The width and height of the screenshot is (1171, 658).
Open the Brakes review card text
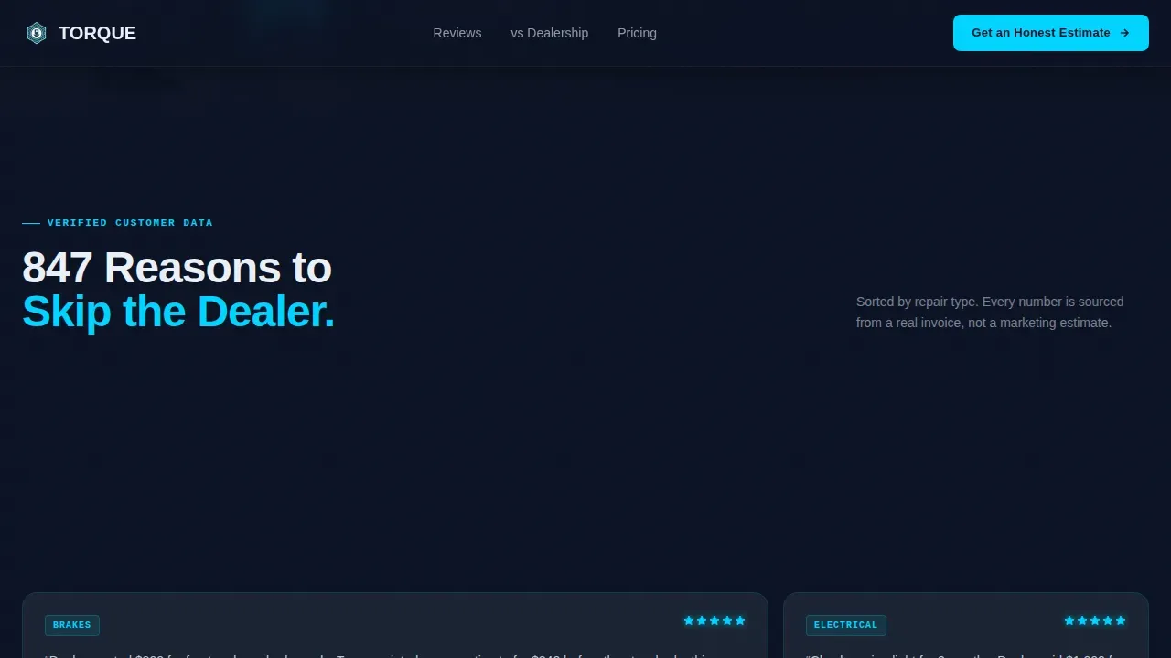coord(395,654)
